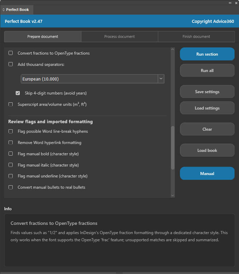Enable Add thousand separators checkbox
The height and width of the screenshot is (274, 239).
(x=11, y=64)
